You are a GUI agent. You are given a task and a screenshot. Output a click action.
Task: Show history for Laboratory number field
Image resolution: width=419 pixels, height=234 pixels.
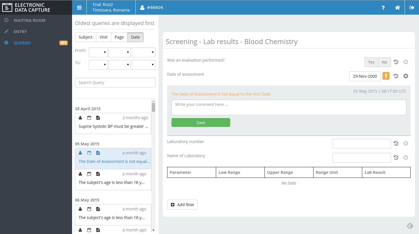[396, 143]
